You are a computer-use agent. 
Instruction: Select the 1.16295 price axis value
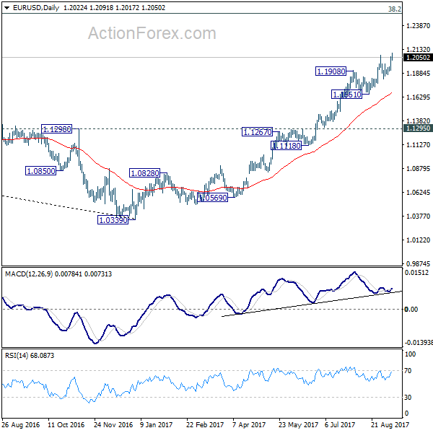[418, 97]
